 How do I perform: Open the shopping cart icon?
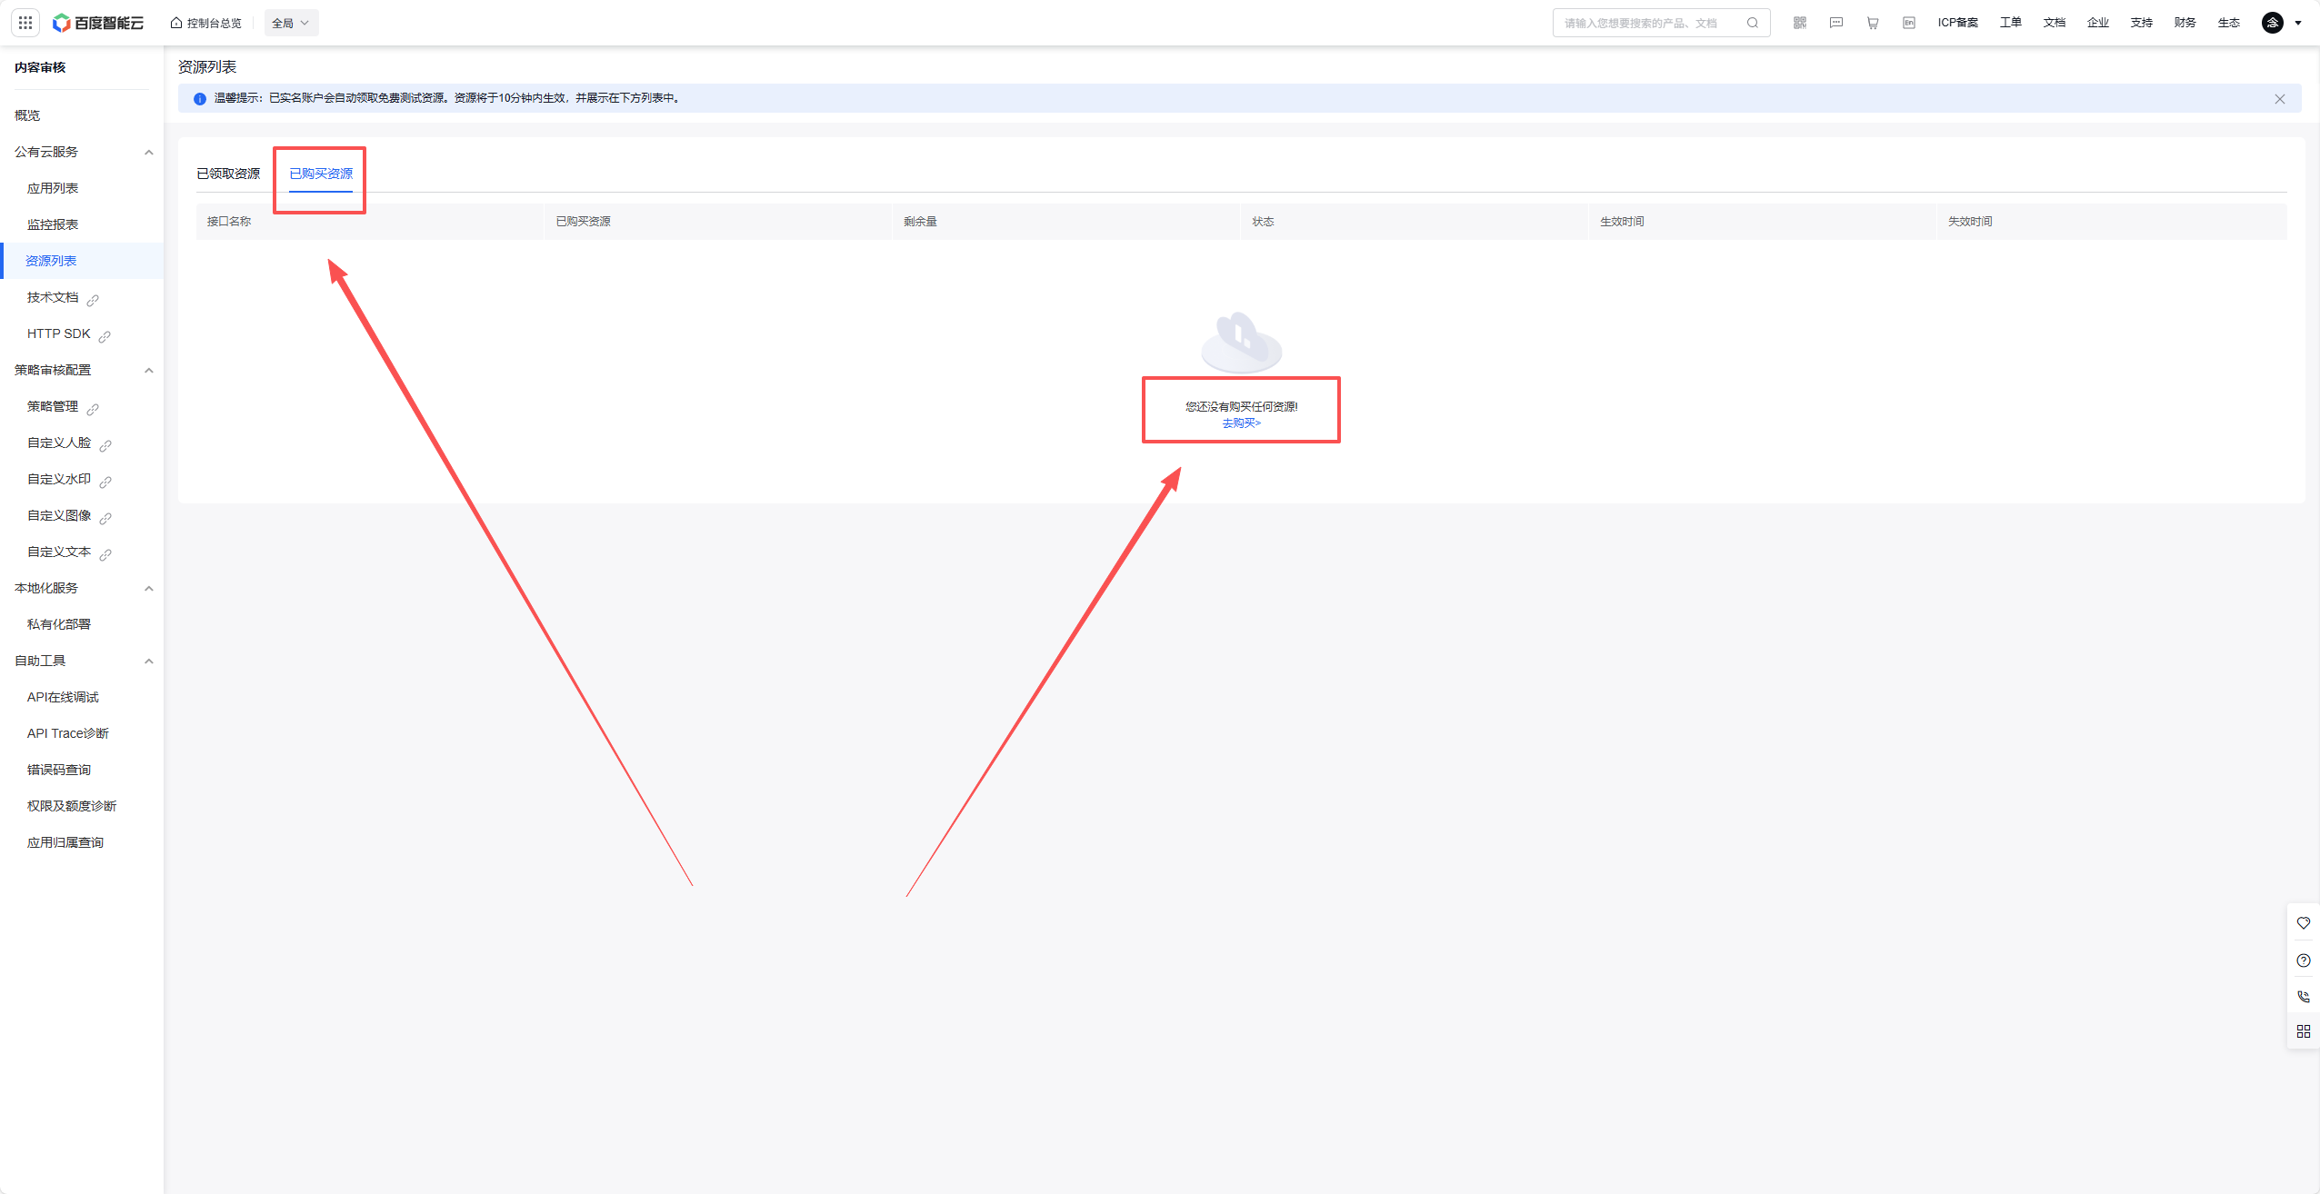coord(1872,23)
